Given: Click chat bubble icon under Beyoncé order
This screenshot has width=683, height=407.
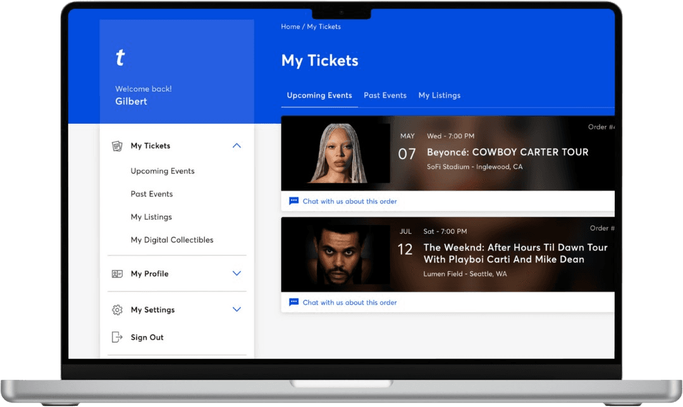Looking at the screenshot, I should coord(294,201).
